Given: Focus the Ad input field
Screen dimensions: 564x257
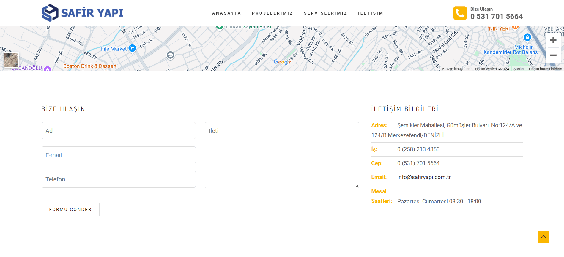Looking at the screenshot, I should point(119,131).
